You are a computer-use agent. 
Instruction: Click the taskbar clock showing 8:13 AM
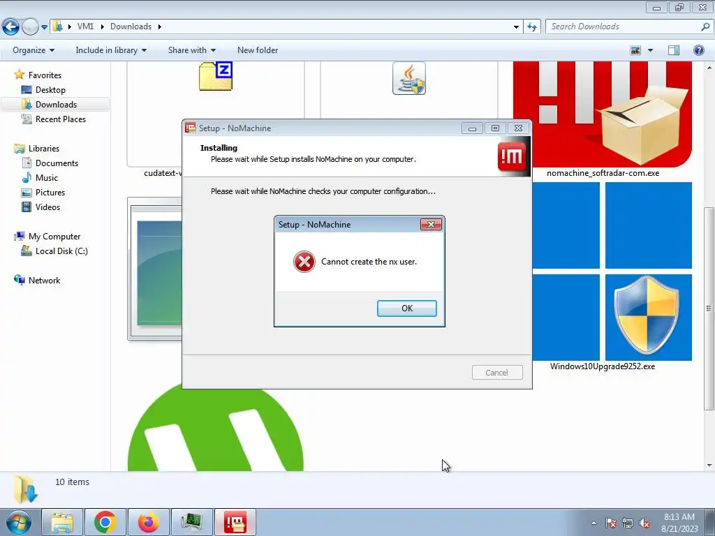pyautogui.click(x=679, y=522)
